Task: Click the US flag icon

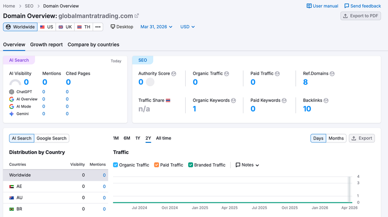Action: [x=43, y=27]
